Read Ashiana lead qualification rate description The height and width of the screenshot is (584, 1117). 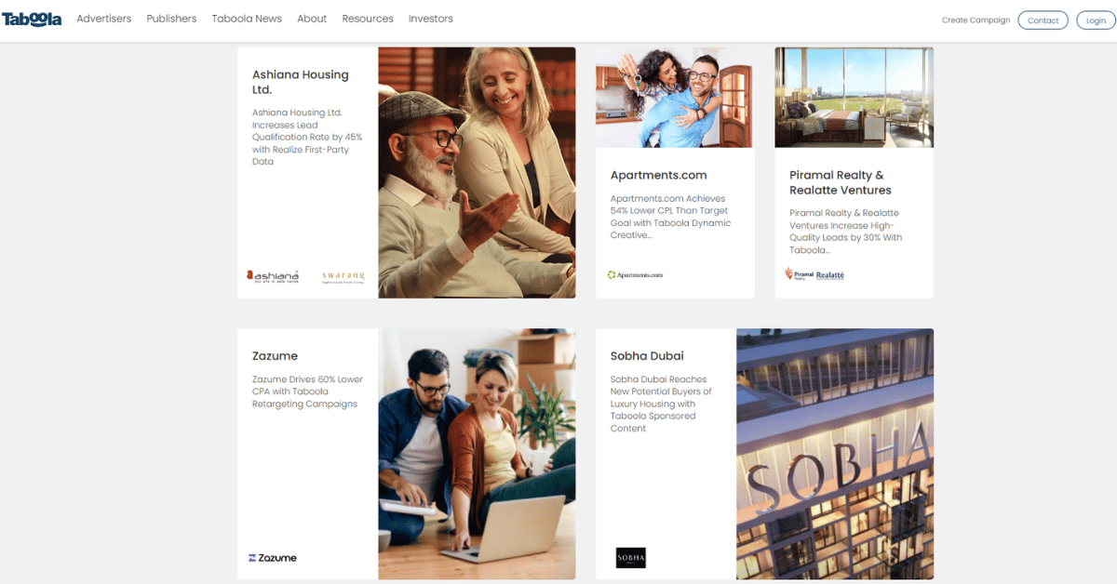[x=307, y=137]
